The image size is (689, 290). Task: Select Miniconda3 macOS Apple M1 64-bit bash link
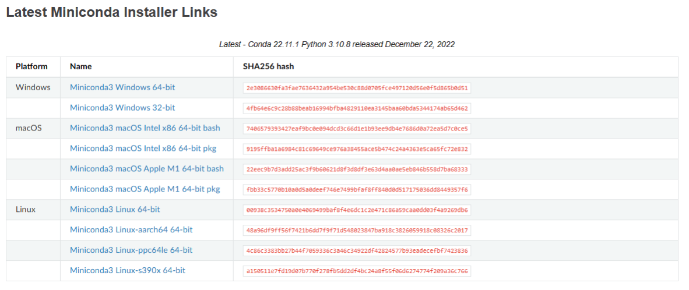point(147,168)
